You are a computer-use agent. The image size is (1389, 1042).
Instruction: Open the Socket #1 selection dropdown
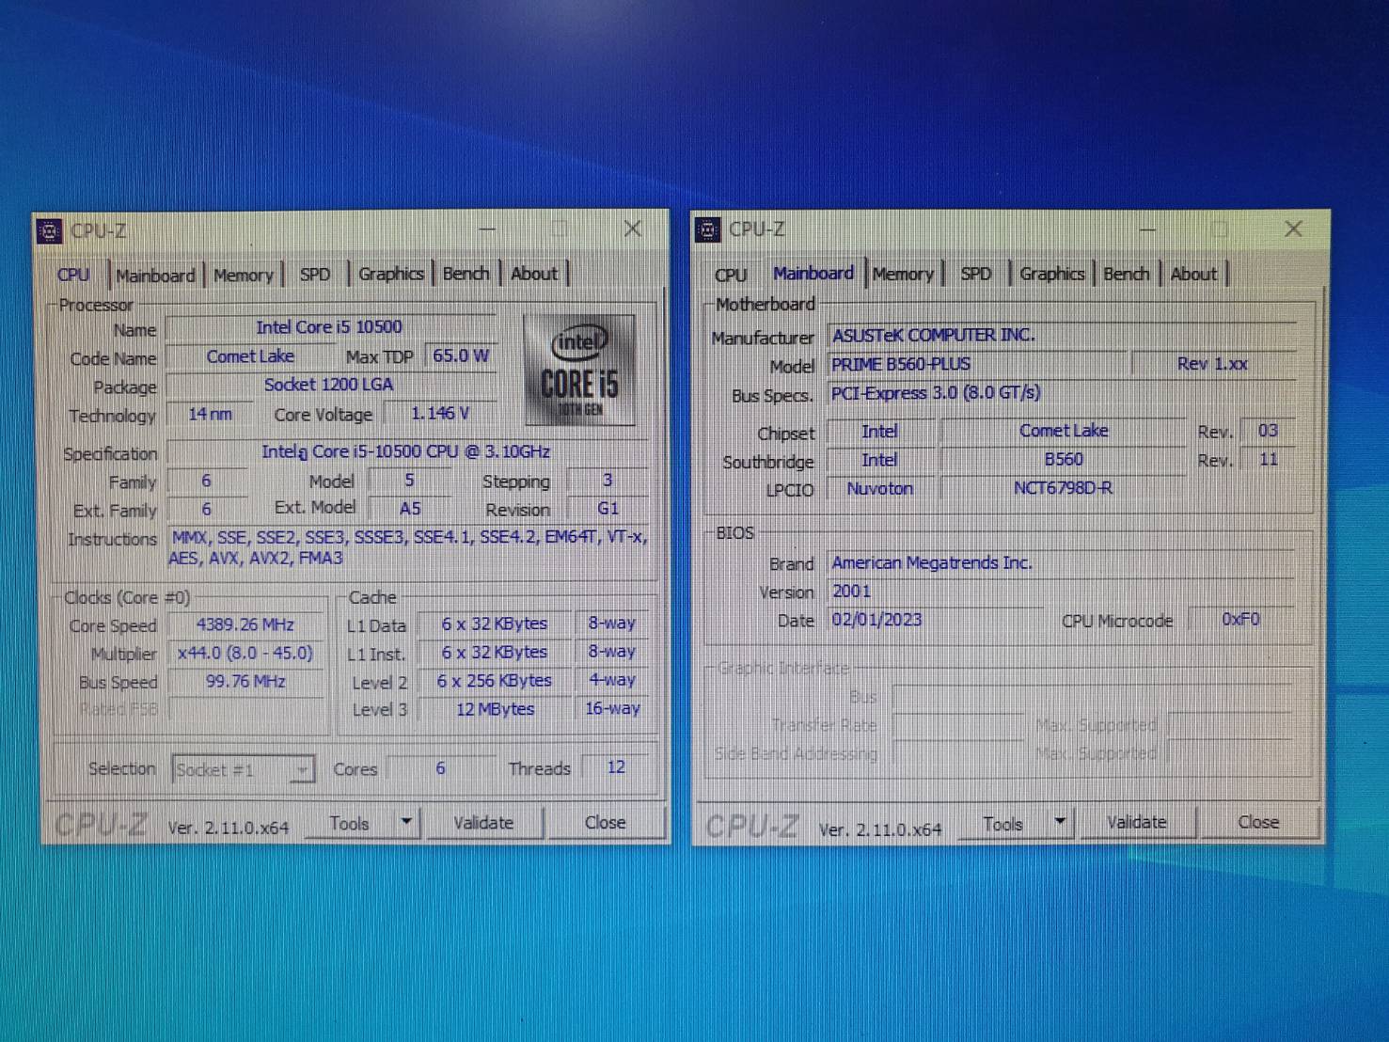point(243,770)
